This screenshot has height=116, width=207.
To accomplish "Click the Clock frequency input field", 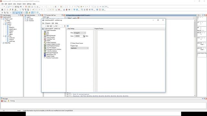I will (x=79, y=36).
